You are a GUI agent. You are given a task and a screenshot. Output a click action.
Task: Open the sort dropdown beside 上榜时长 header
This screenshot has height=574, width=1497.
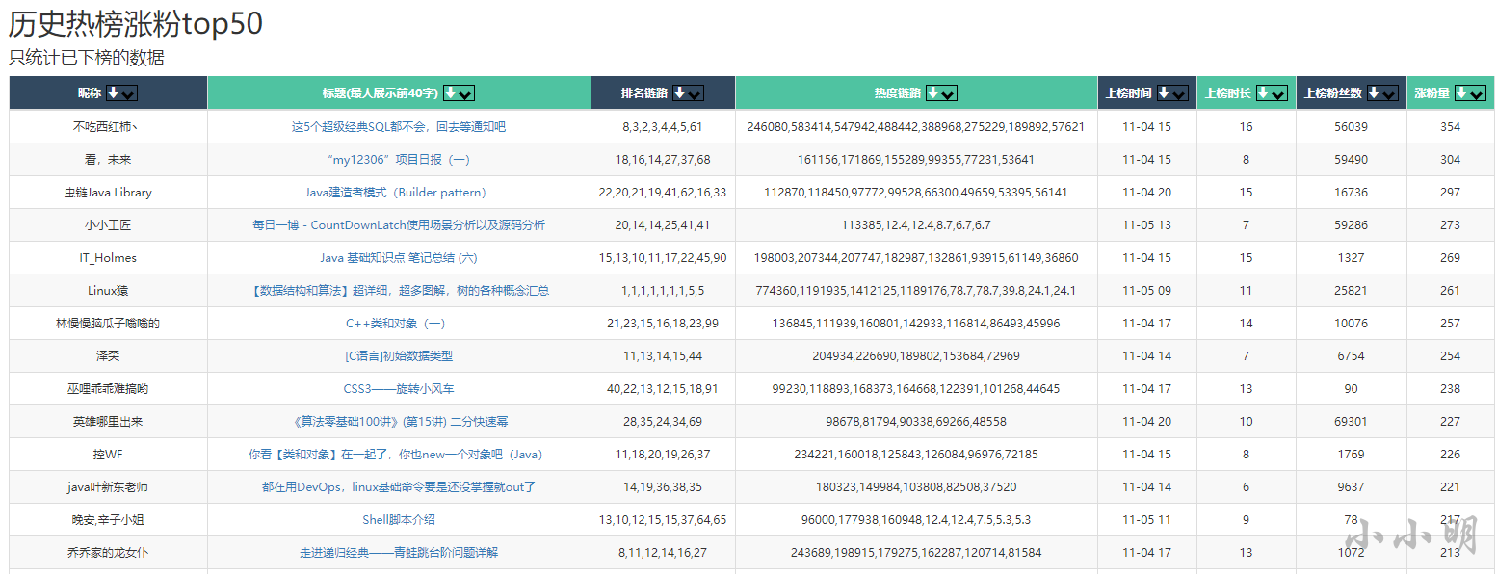point(1272,93)
